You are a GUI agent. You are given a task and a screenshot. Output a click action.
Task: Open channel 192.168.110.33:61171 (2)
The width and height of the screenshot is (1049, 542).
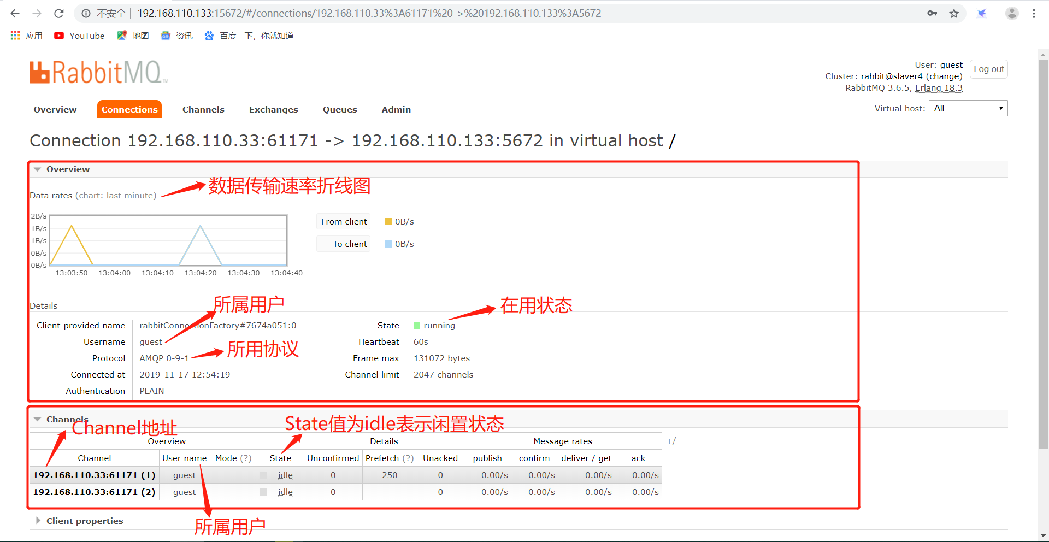pos(94,492)
